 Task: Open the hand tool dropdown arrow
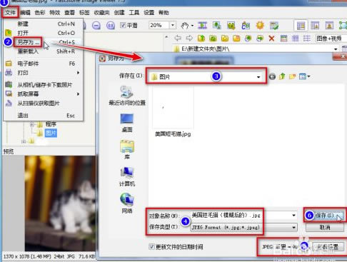coord(192,26)
